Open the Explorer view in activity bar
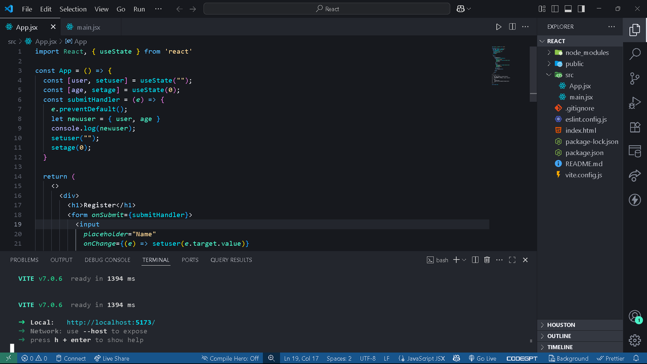The width and height of the screenshot is (647, 364). pos(635,29)
